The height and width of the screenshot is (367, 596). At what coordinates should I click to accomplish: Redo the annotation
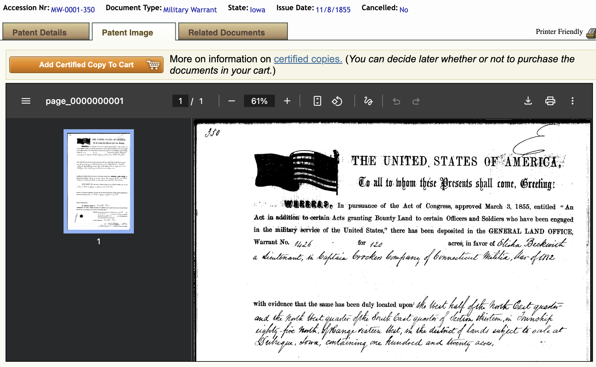[x=416, y=101]
